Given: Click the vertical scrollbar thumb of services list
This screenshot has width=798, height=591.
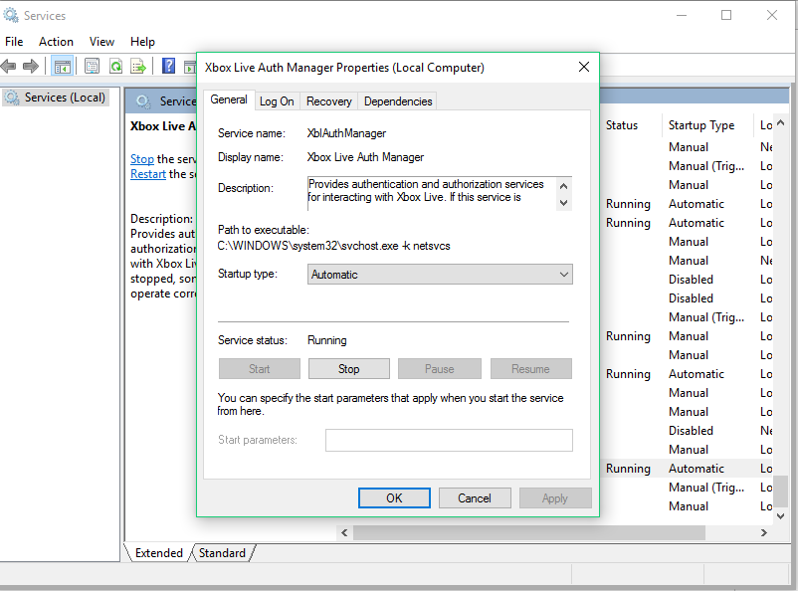Looking at the screenshot, I should pos(781,492).
